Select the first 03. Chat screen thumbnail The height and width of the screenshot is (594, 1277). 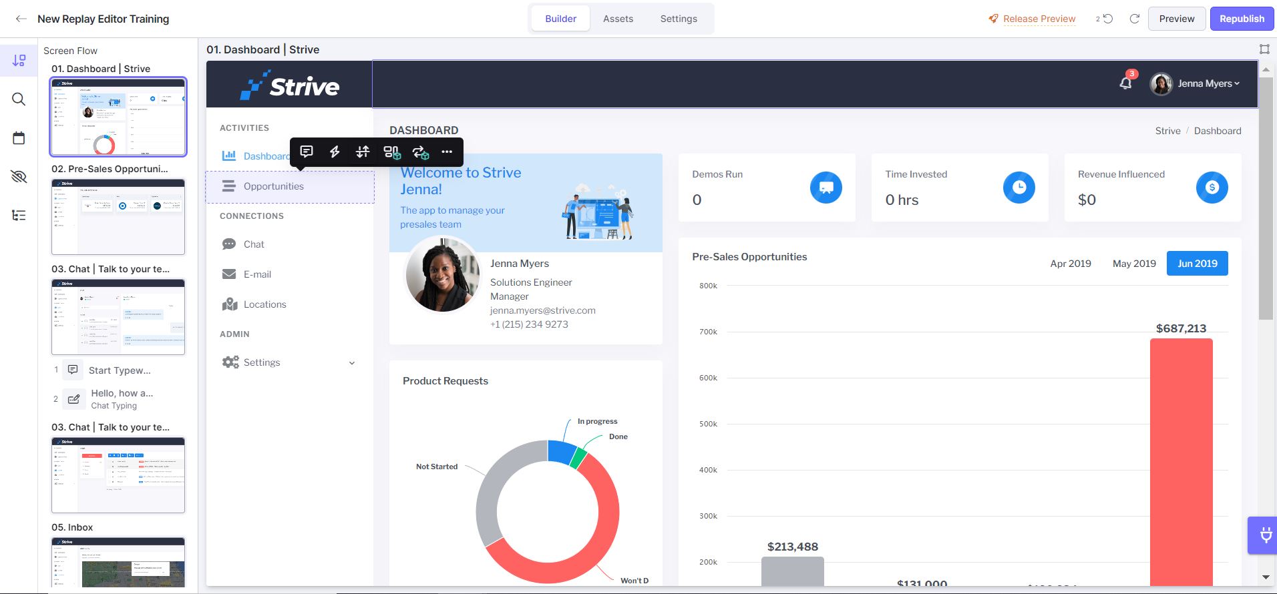[118, 316]
